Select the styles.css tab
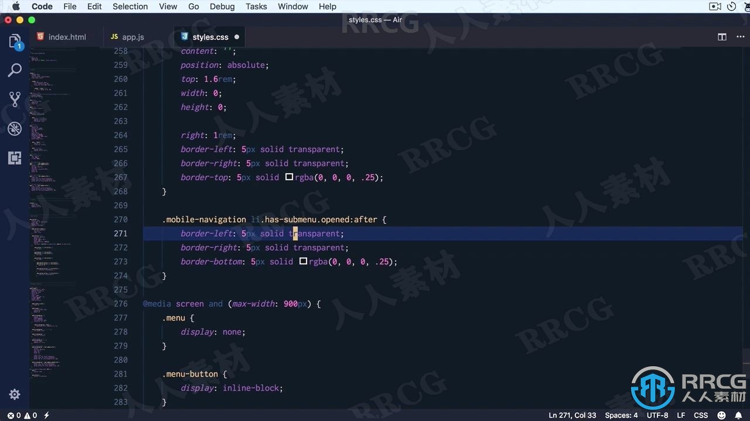Viewport: 750px width, 421px height. [x=210, y=37]
